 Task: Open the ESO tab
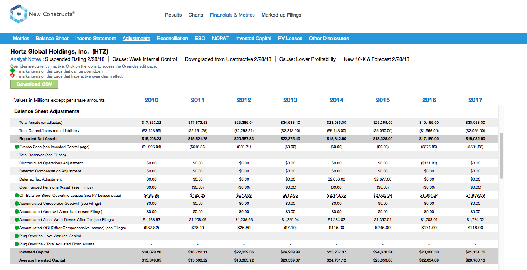pyautogui.click(x=200, y=39)
